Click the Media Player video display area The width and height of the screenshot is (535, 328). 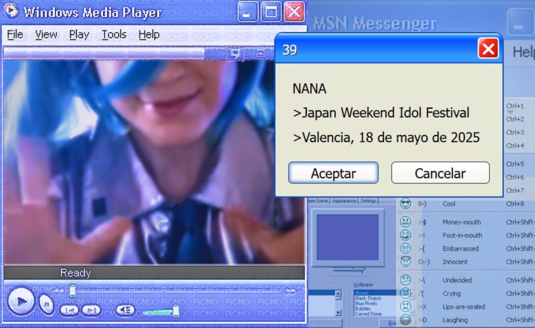[x=154, y=162]
